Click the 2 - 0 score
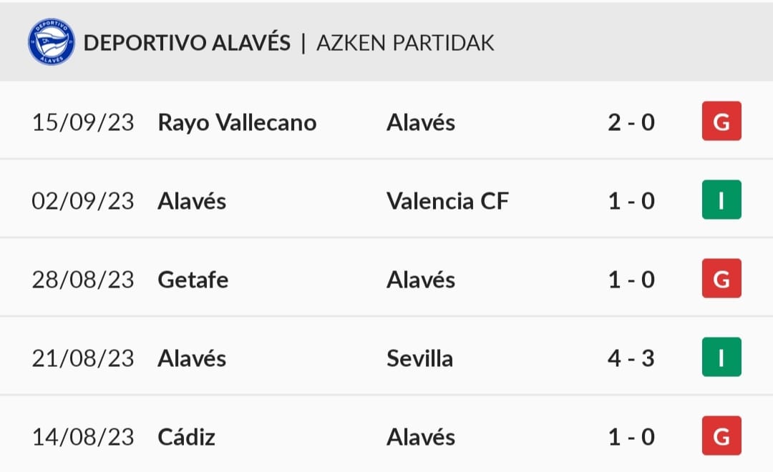This screenshot has height=472, width=773. (x=631, y=123)
